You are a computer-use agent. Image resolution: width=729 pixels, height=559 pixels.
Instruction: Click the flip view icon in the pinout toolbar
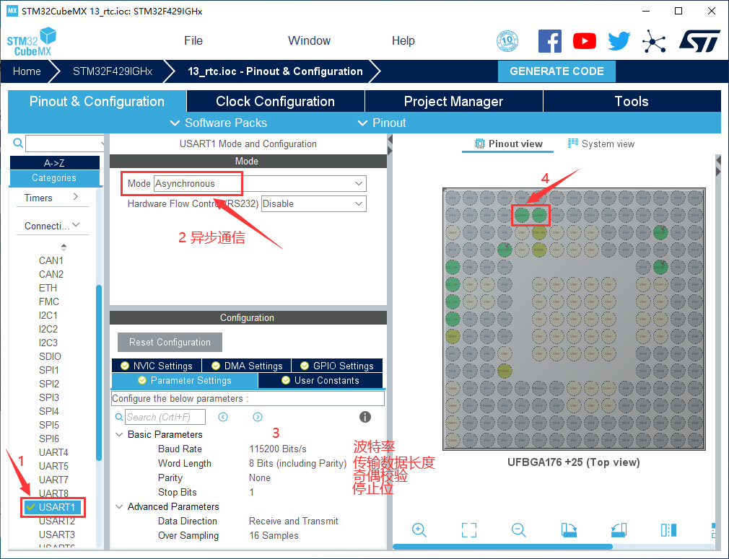click(668, 530)
